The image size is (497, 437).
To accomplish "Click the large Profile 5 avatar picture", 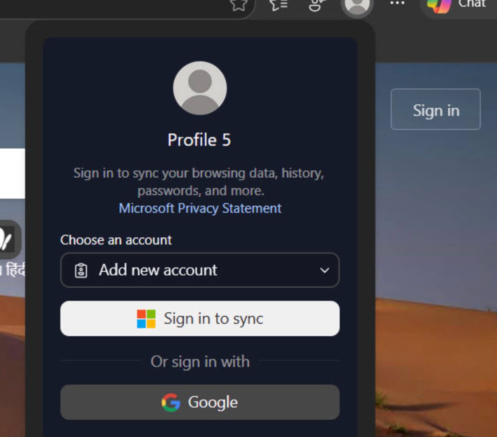I will (200, 88).
